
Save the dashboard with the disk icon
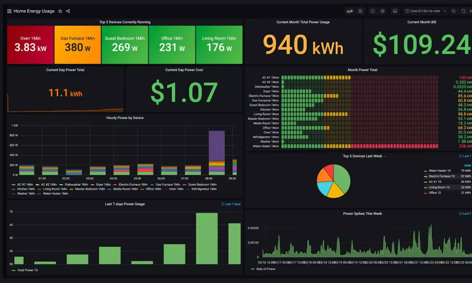click(361, 11)
